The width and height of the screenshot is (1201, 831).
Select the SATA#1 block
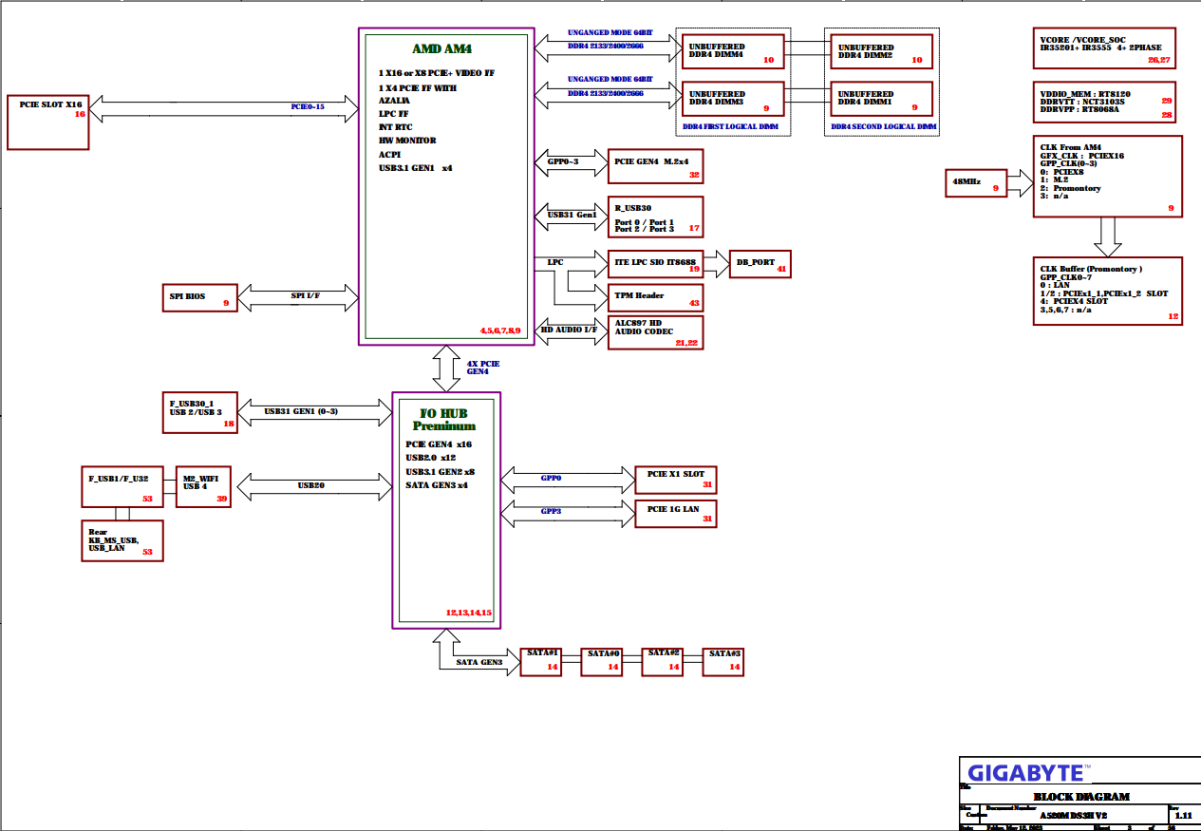click(541, 662)
